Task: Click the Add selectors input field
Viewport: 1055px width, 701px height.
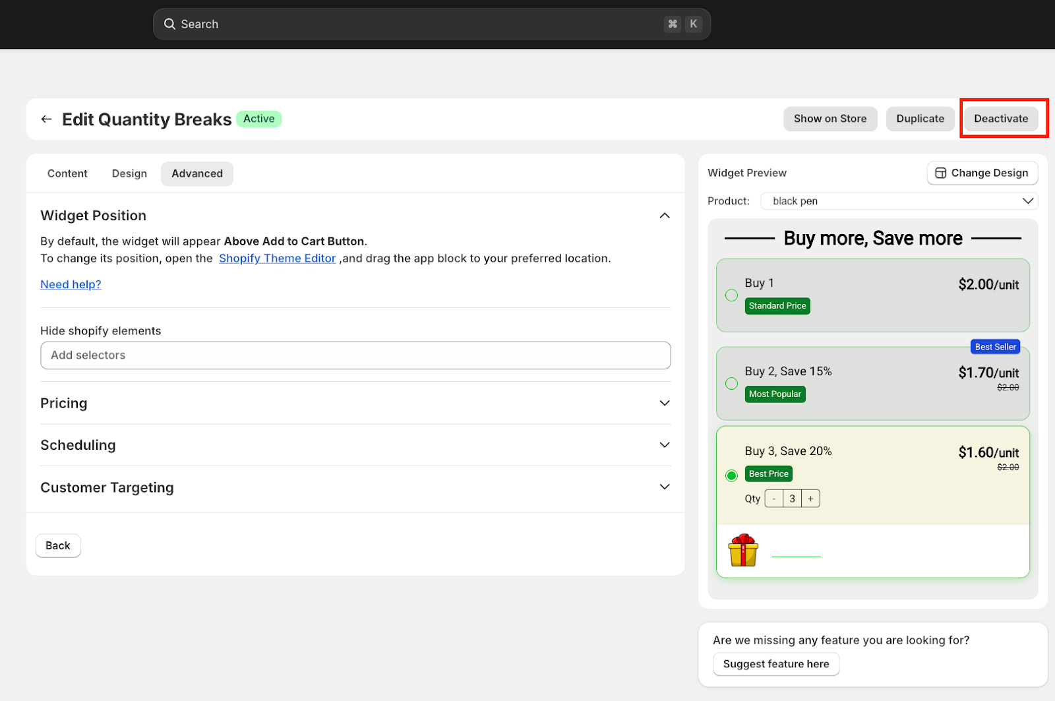Action: pos(355,355)
